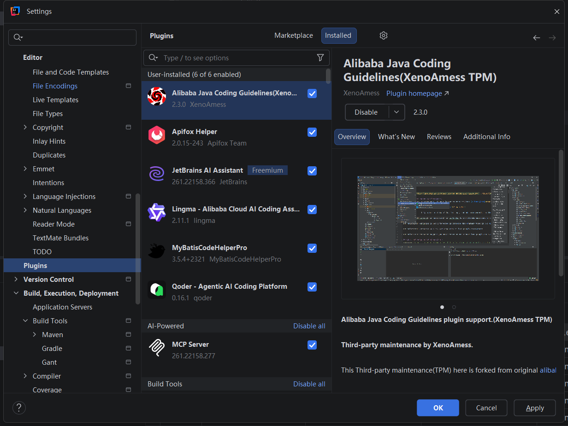568x426 pixels.
Task: Uncheck the Lingma plugin checkbox
Action: tap(312, 210)
